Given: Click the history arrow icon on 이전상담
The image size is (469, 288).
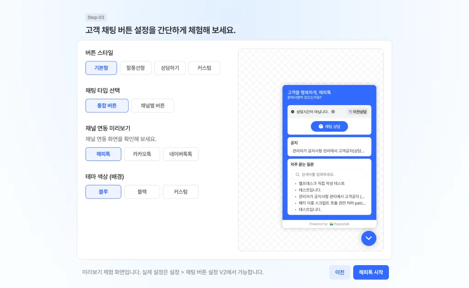Looking at the screenshot, I should pos(350,112).
